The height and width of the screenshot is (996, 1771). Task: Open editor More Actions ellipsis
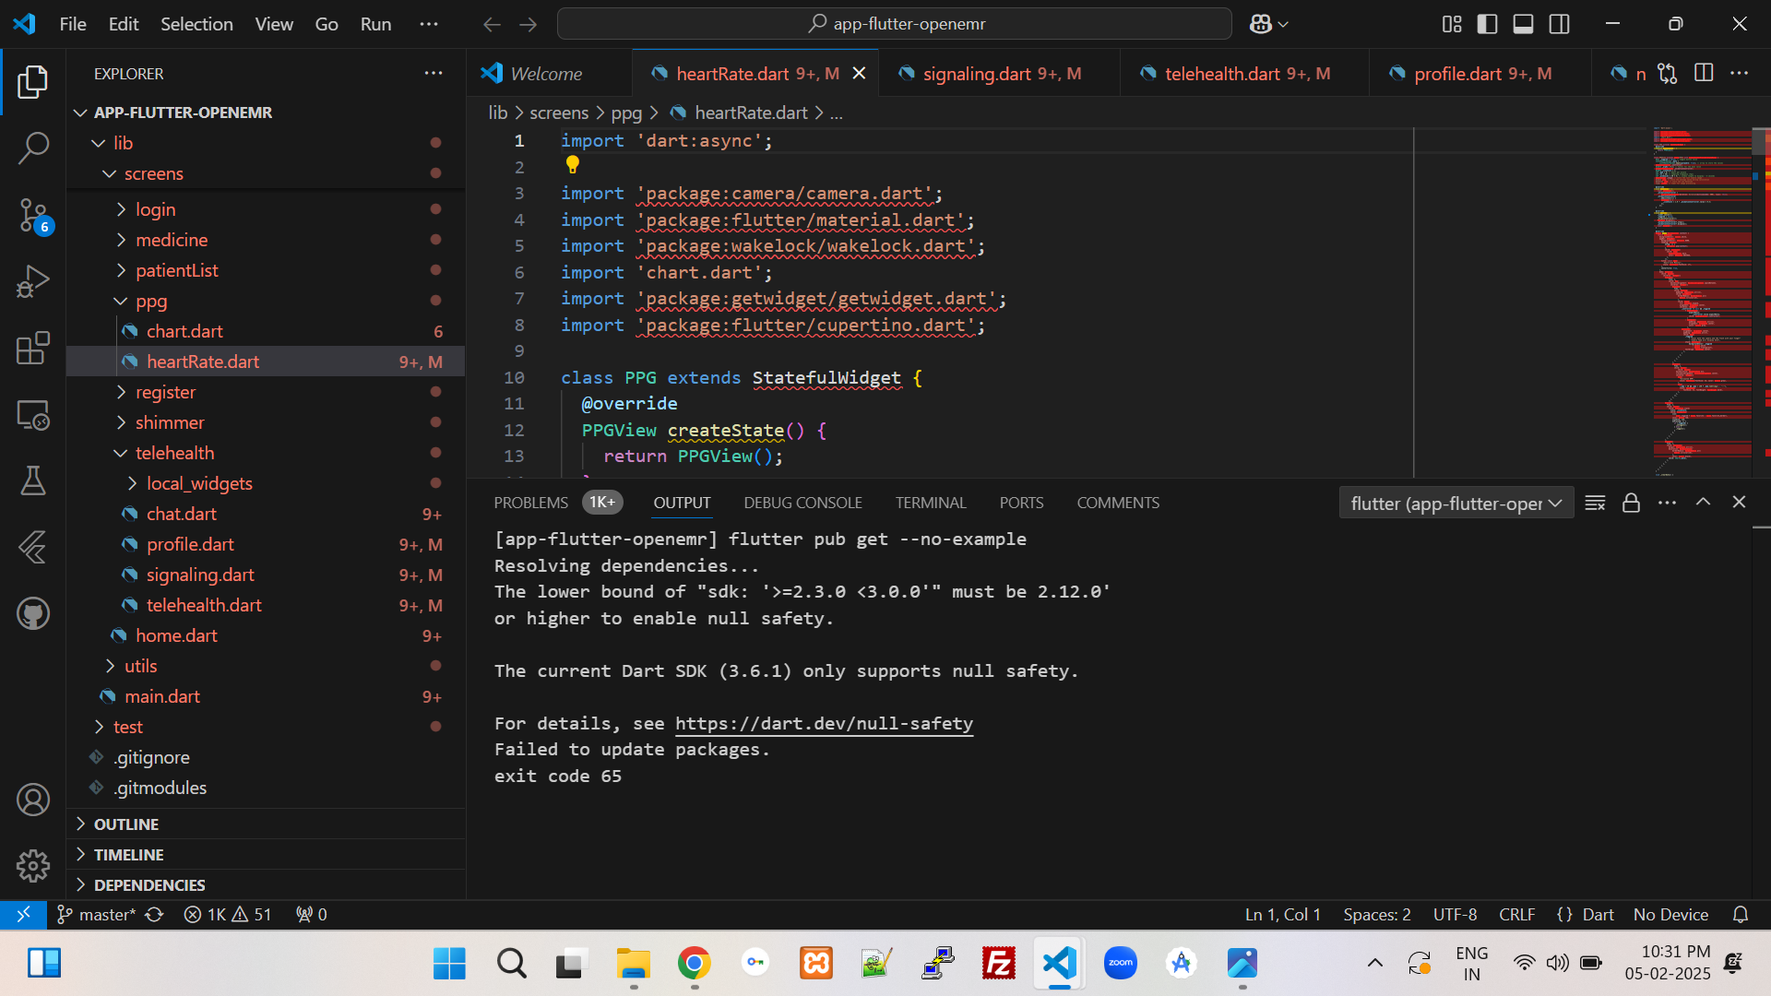pyautogui.click(x=1740, y=73)
